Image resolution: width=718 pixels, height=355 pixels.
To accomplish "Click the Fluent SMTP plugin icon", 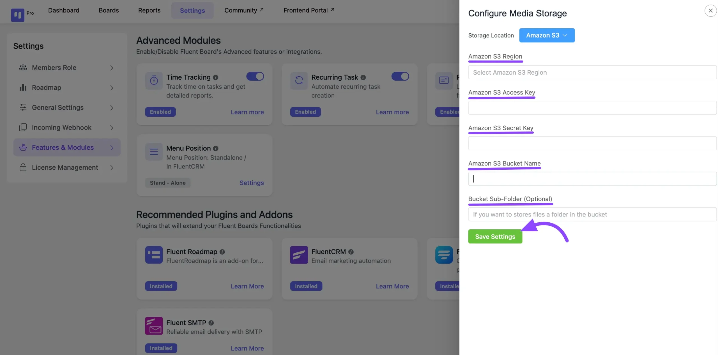I will [x=154, y=326].
